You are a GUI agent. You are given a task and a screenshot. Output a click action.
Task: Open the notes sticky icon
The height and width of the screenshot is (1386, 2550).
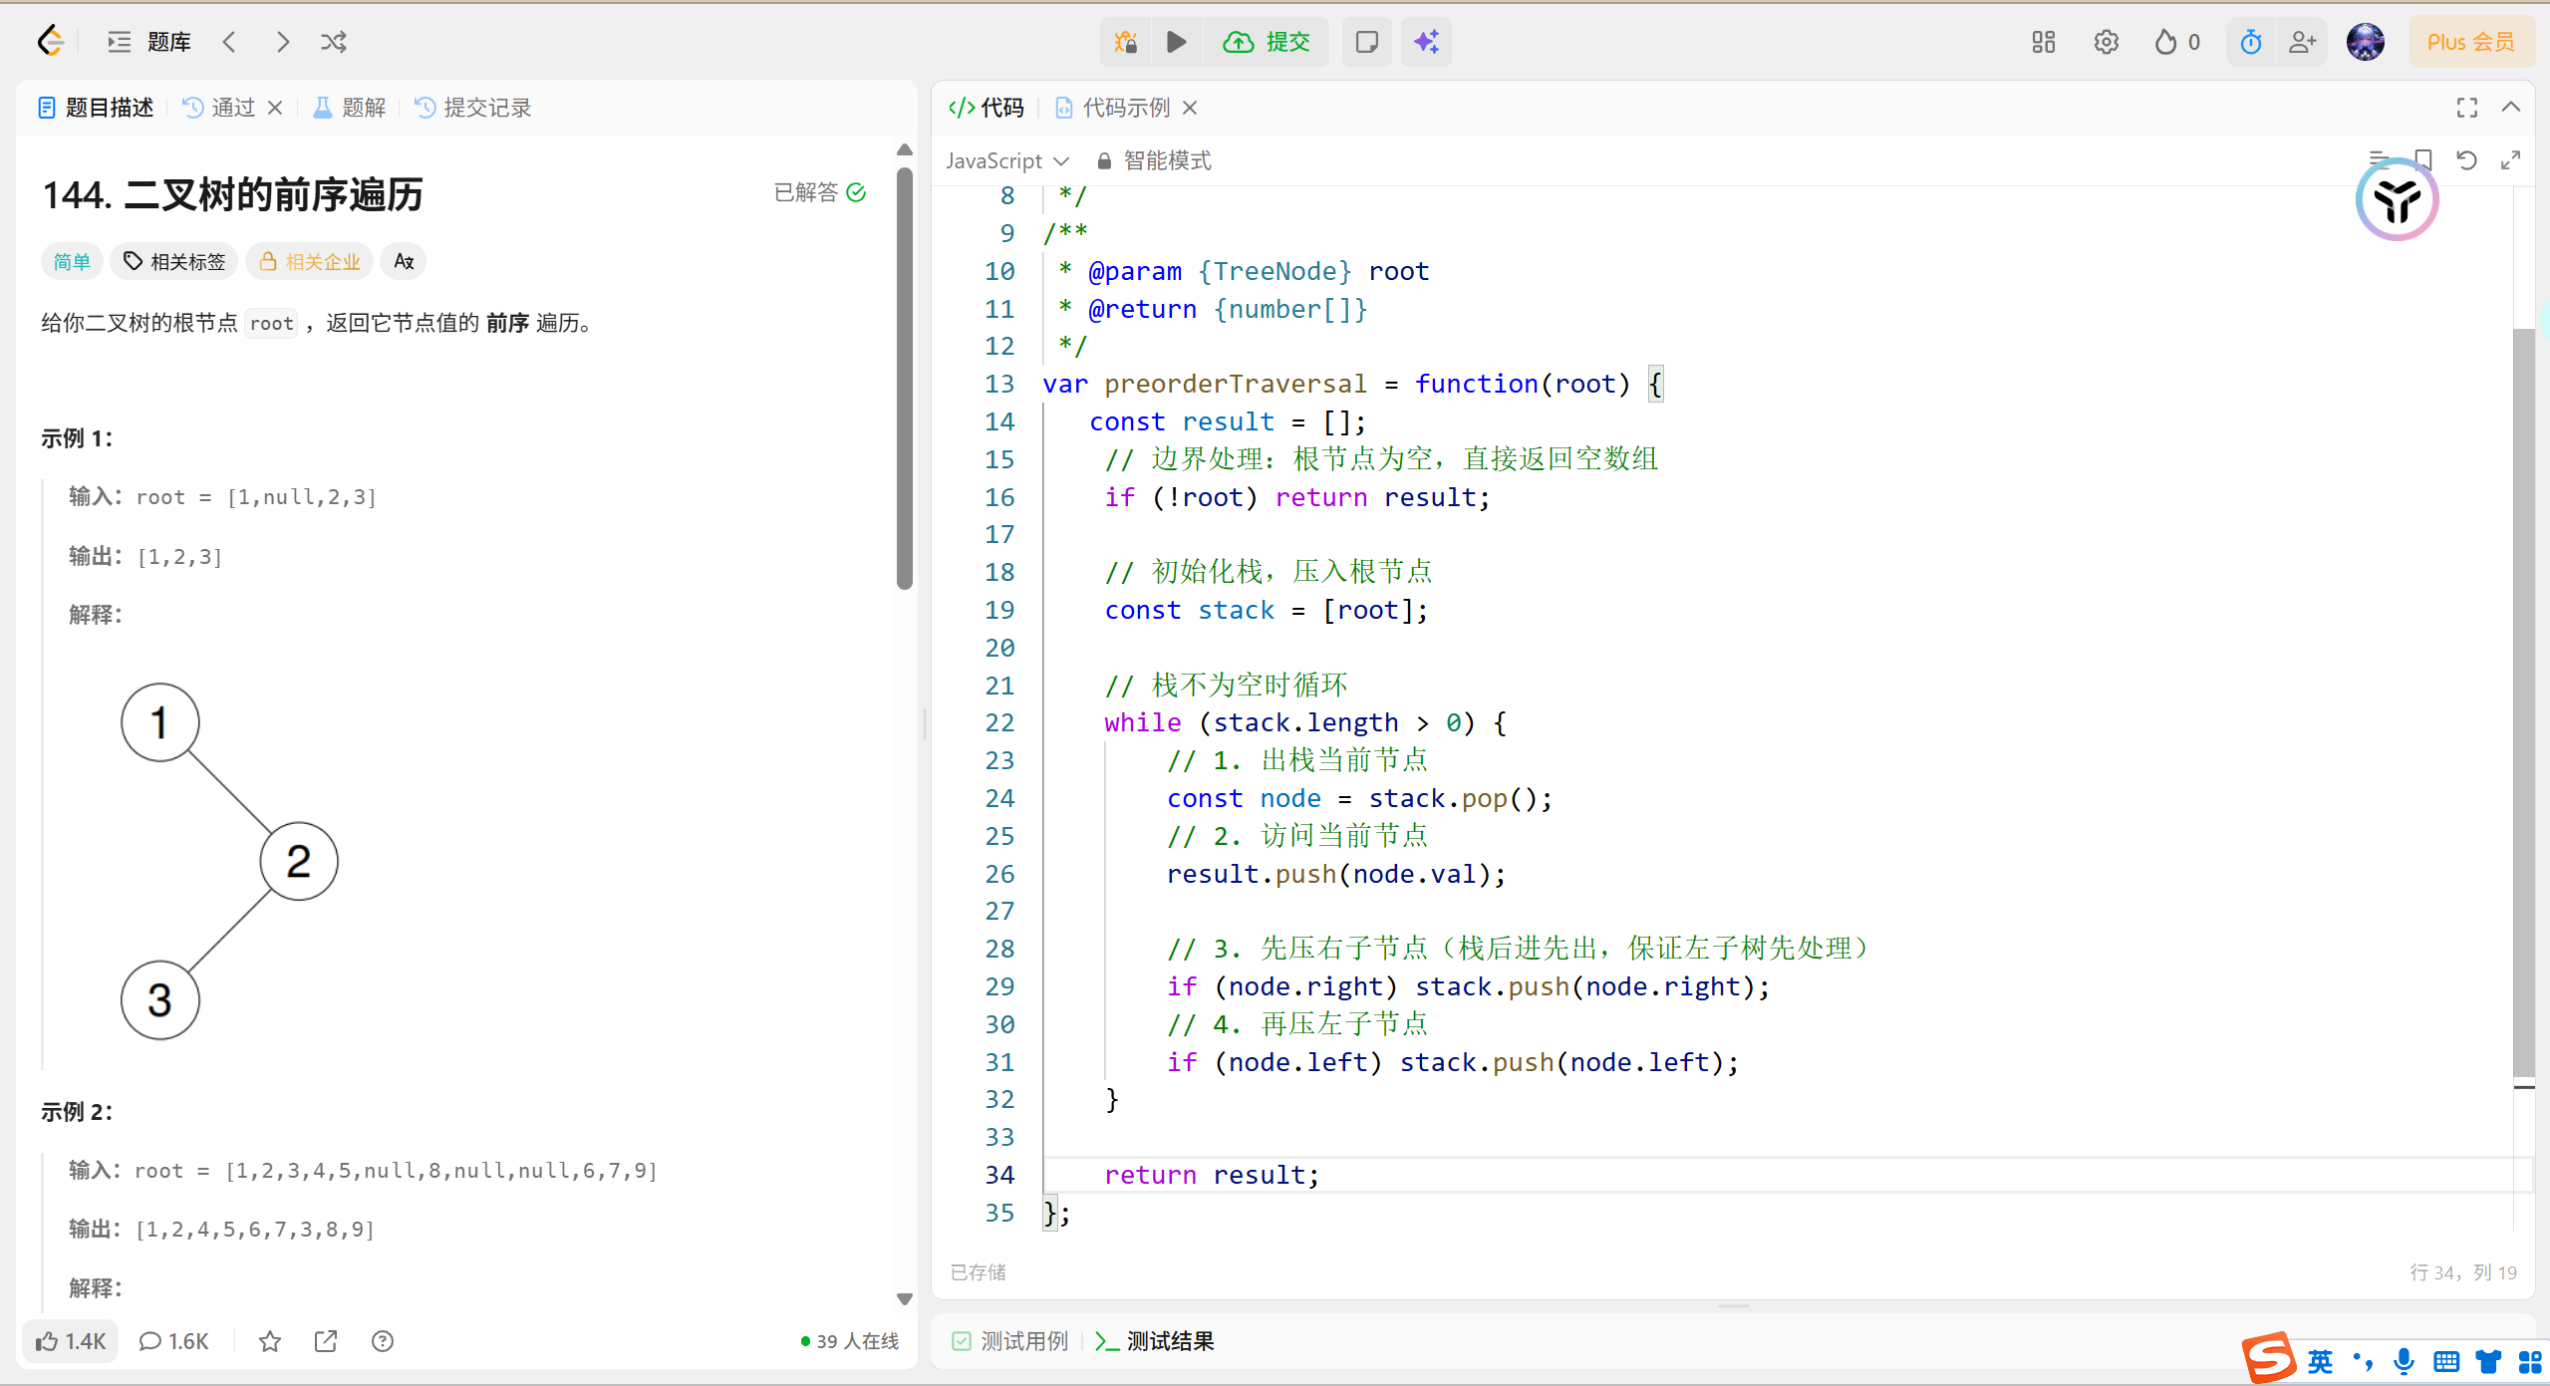pos(1367,42)
